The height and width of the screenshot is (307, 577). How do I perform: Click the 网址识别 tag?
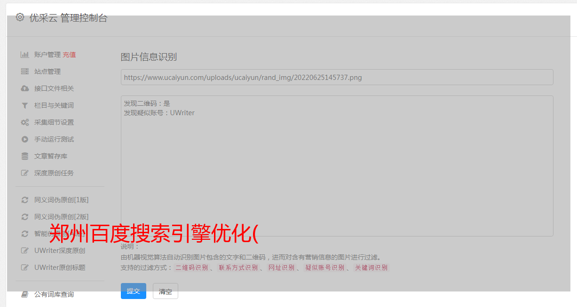click(281, 268)
